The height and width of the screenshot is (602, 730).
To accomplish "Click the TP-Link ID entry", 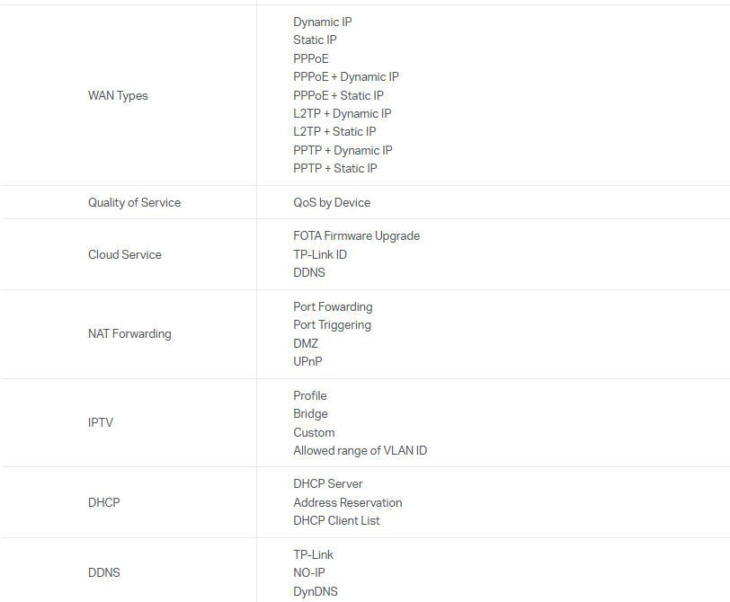I will pos(320,254).
